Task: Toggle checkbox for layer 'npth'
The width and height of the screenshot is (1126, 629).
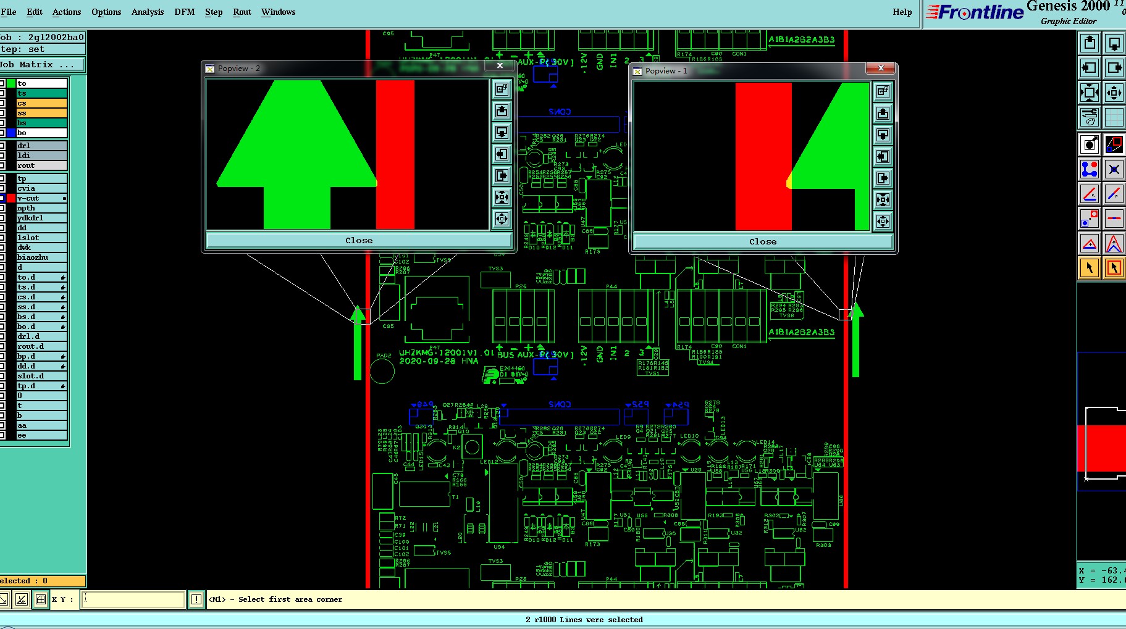Action: [2, 208]
